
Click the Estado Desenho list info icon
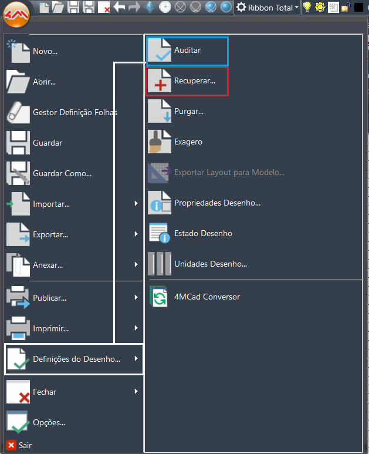coord(160,233)
